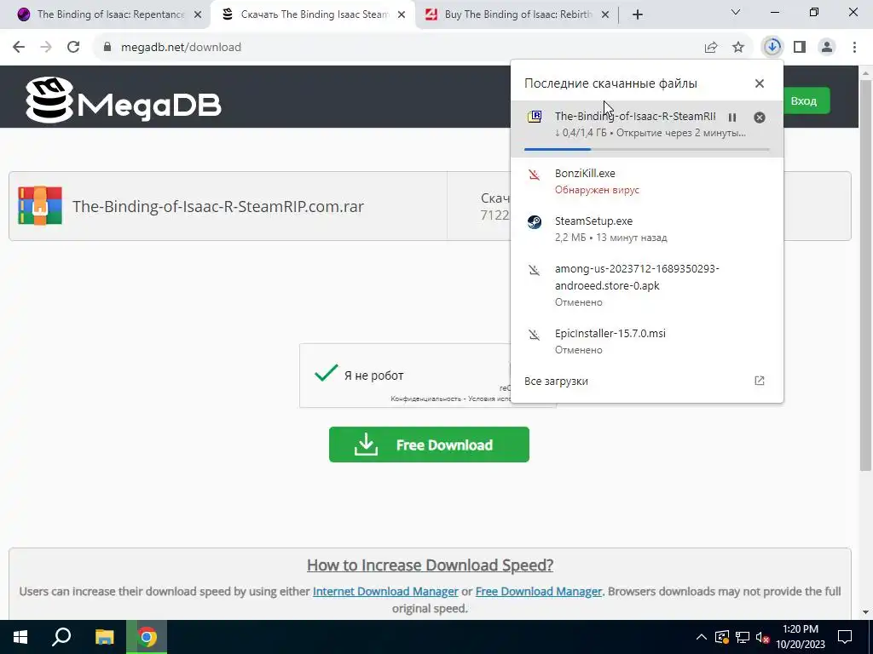873x654 pixels.
Task: Open the side panel icon
Action: (800, 48)
